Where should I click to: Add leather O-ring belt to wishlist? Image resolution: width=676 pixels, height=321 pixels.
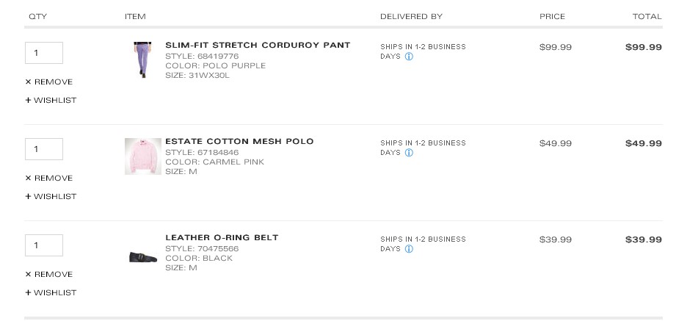tap(51, 292)
